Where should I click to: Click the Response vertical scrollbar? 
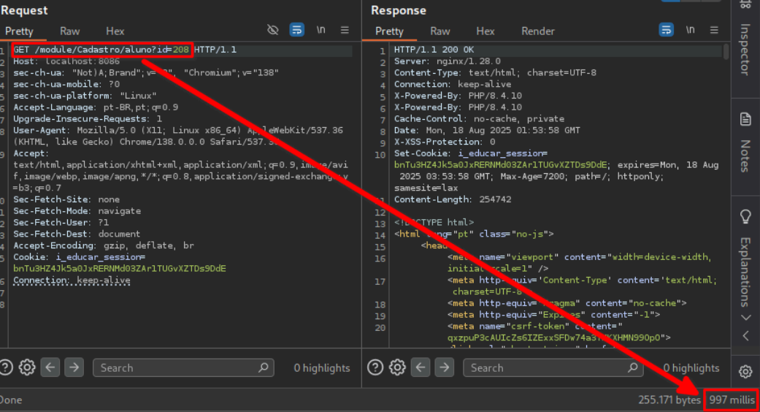pos(726,51)
